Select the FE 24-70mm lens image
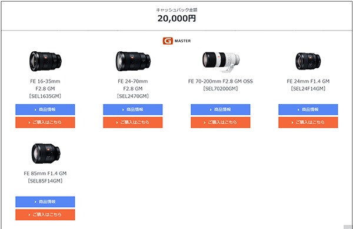Viewport: 353px width, 229px height. [x=133, y=61]
